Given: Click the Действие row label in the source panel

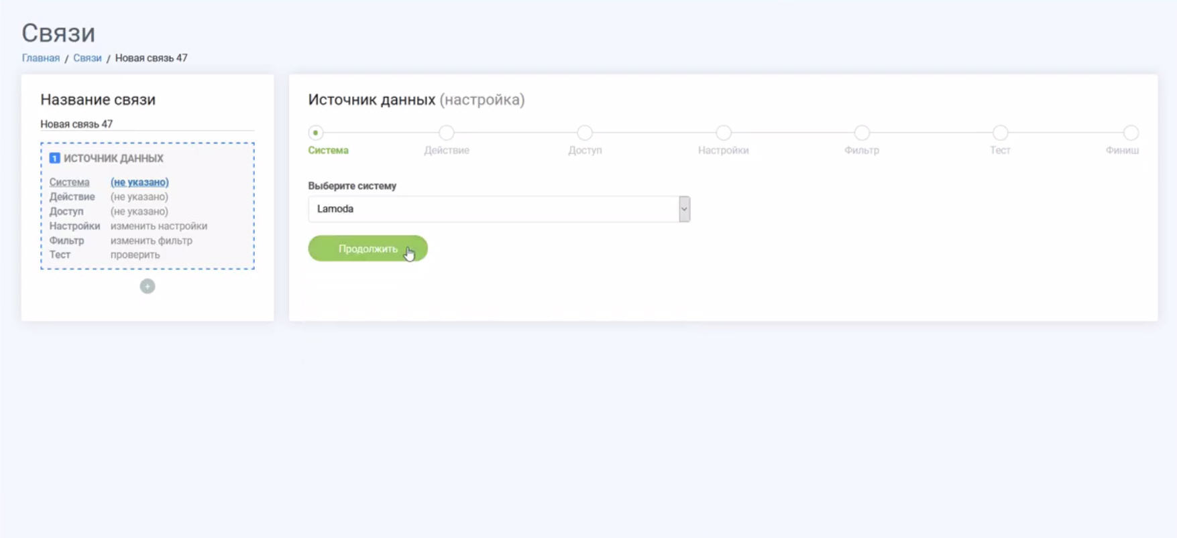Looking at the screenshot, I should tap(72, 197).
